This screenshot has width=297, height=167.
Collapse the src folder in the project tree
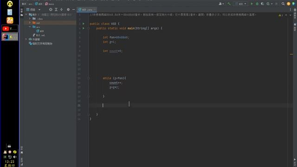(x=30, y=27)
